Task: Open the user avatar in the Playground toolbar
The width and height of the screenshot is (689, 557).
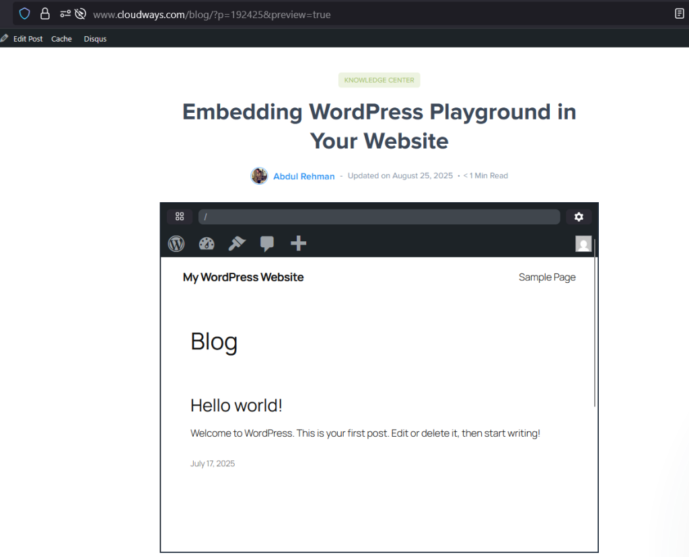Action: point(583,244)
